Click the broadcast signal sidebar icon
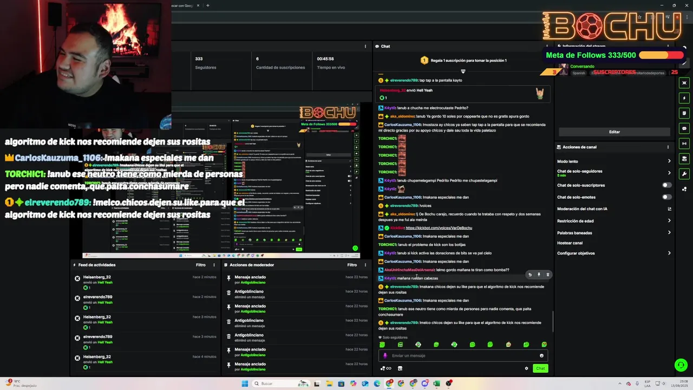Image resolution: width=693 pixels, height=390 pixels. (x=685, y=144)
